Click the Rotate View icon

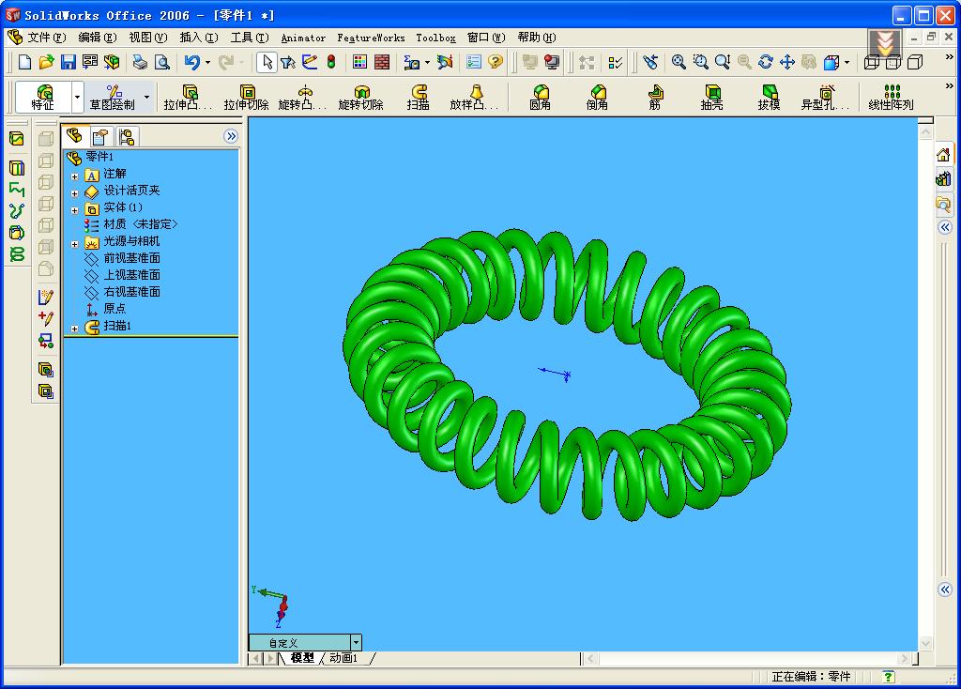pos(766,62)
